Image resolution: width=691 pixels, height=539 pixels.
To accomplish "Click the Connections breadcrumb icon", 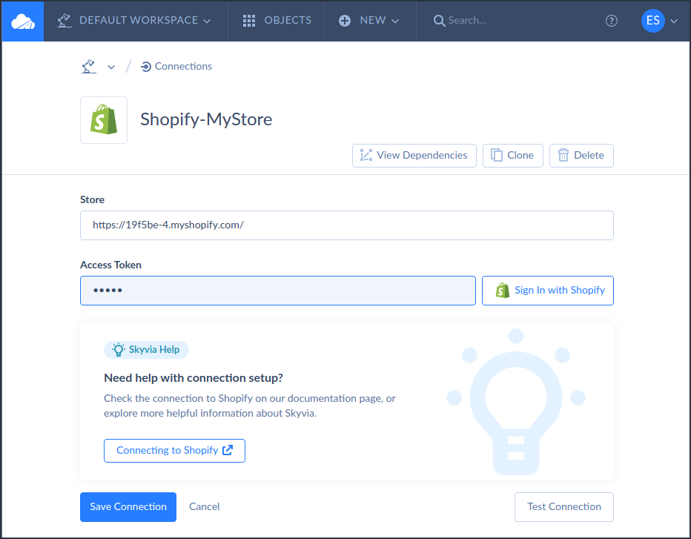I will [x=146, y=67].
